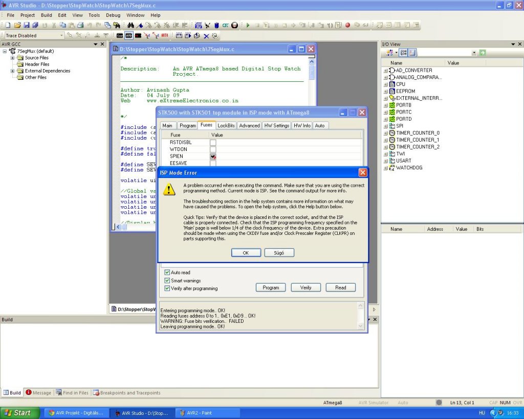Click the Read button in Fuses tab
The height and width of the screenshot is (419, 524).
[x=340, y=288]
